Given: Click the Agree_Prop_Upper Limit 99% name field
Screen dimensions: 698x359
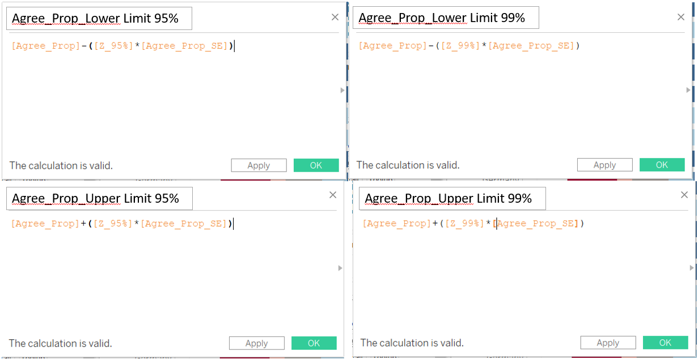Looking at the screenshot, I should pyautogui.click(x=452, y=199).
